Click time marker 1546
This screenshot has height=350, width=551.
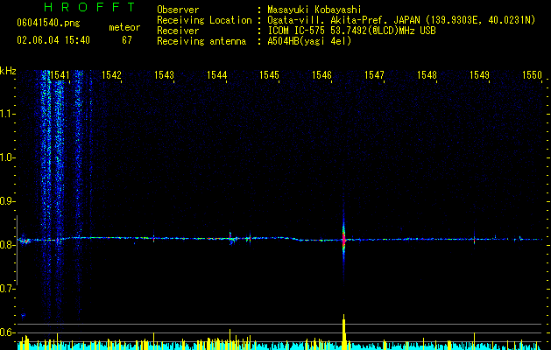click(321, 75)
